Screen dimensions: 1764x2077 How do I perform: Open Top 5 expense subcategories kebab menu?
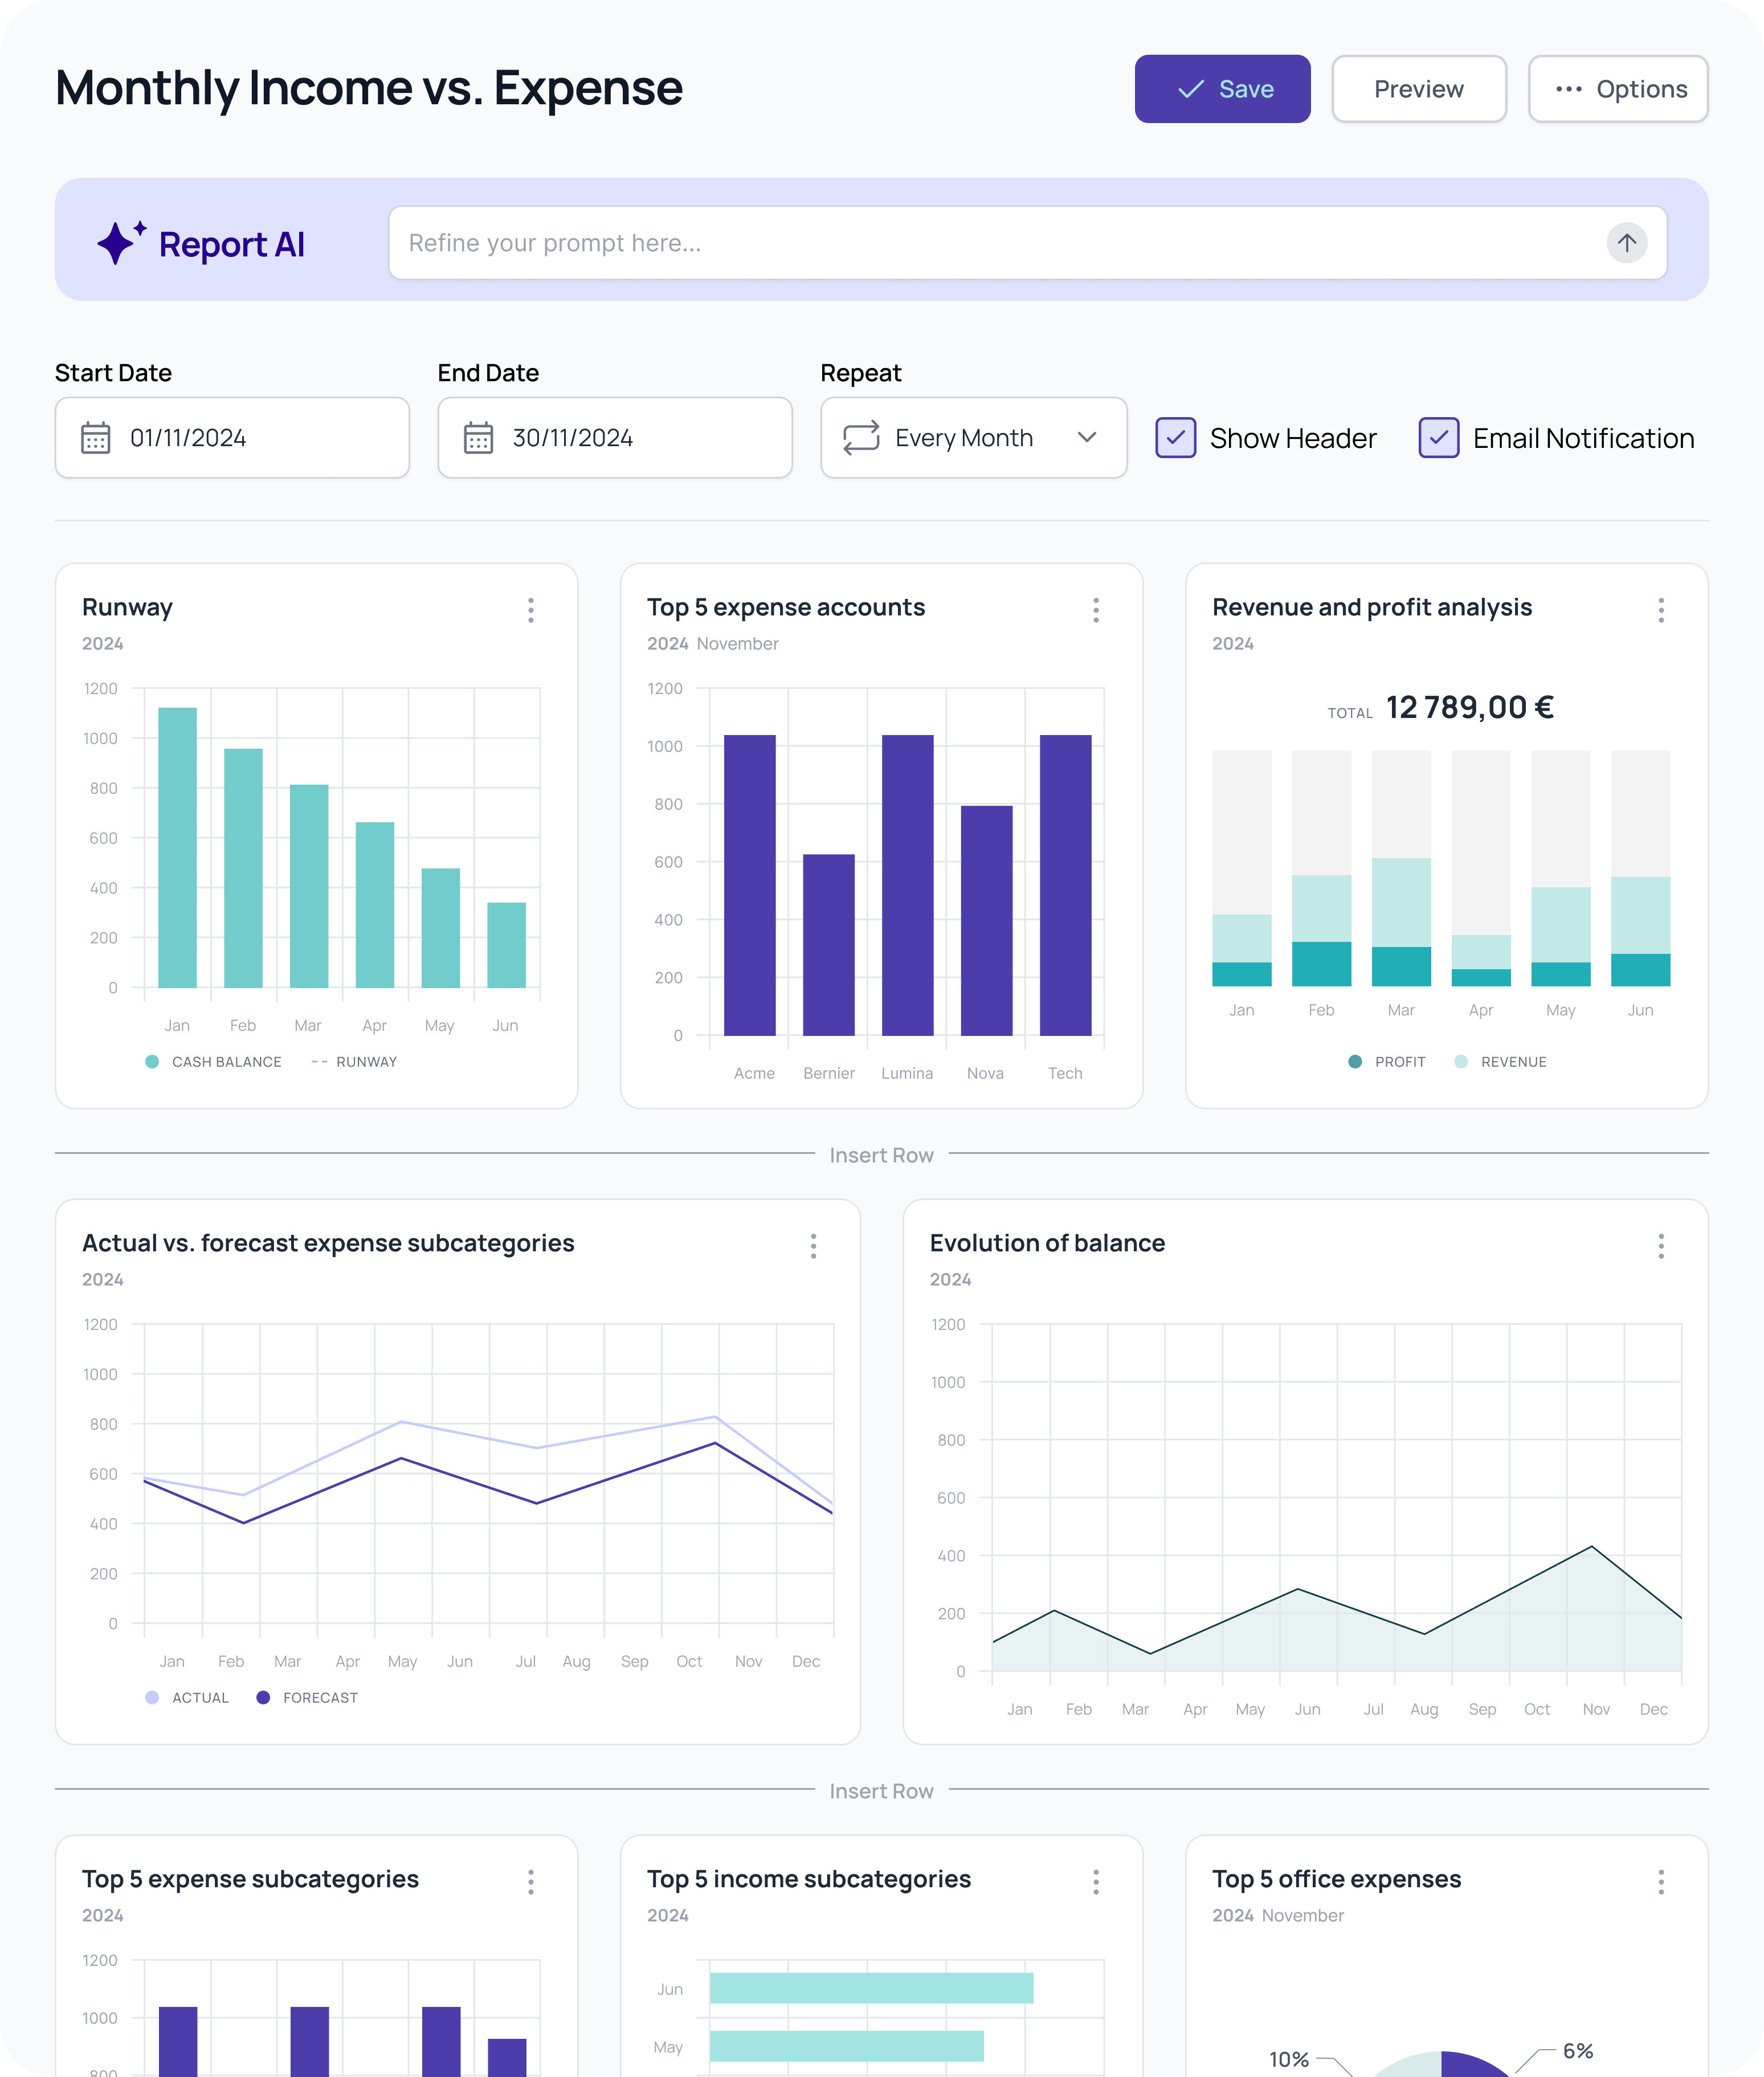pos(531,1882)
